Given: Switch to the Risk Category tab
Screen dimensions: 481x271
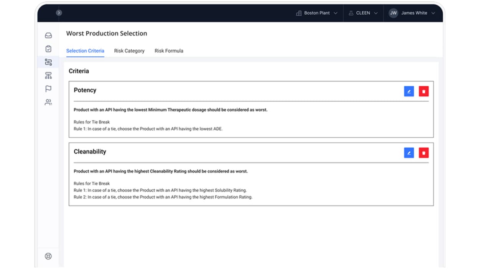Looking at the screenshot, I should [x=129, y=51].
